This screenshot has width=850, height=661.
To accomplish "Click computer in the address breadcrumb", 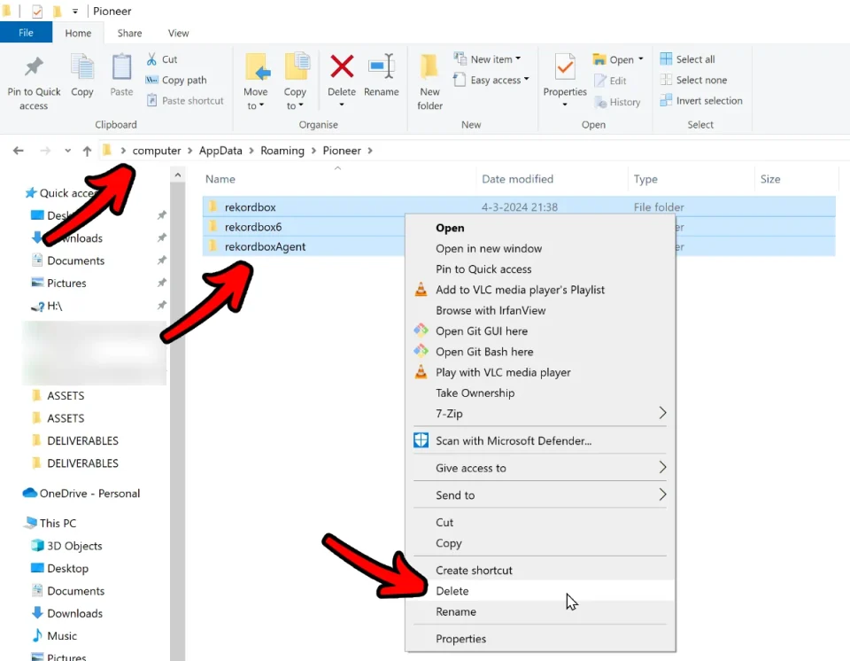I will 157,151.
